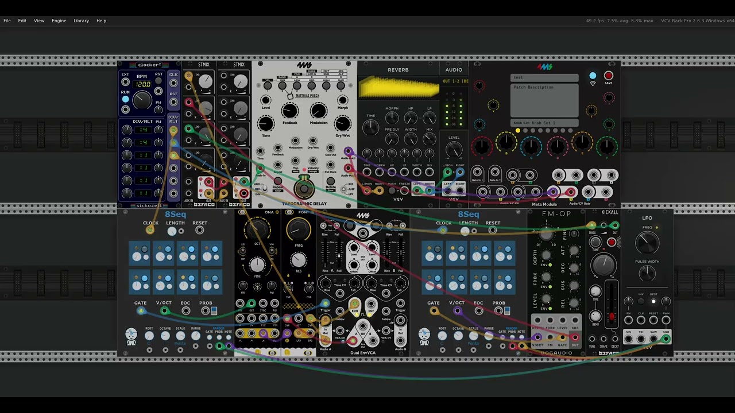735x413 pixels.
Task: Select the first yellow knob set dot
Action: pos(517,131)
